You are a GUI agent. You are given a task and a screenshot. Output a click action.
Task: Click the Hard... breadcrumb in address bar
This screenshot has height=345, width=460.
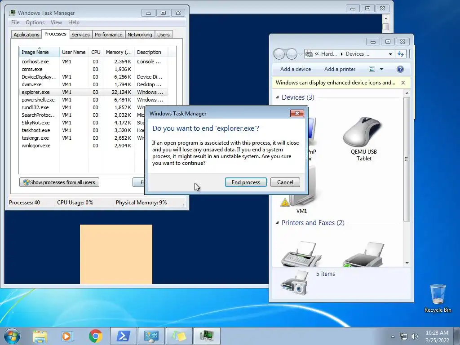[x=329, y=54]
